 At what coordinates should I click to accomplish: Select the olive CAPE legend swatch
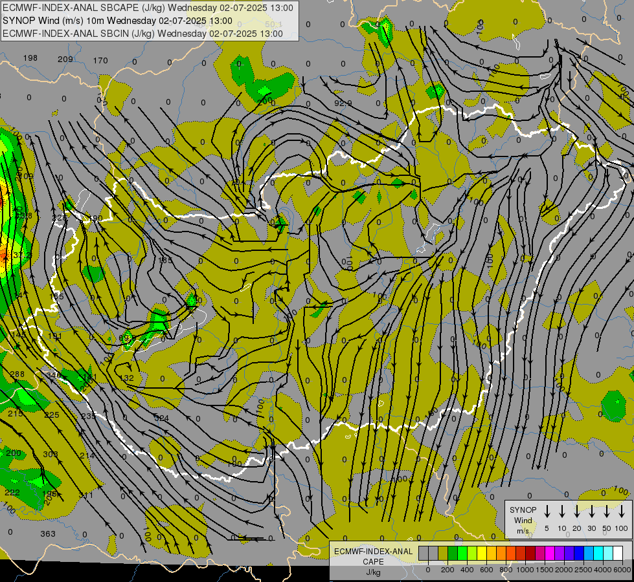(443, 554)
